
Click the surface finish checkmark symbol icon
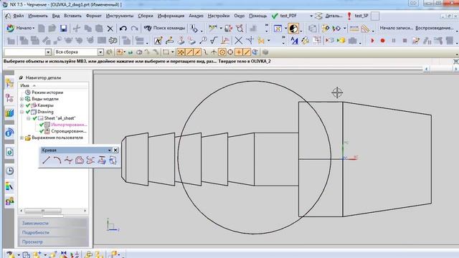(x=214, y=40)
